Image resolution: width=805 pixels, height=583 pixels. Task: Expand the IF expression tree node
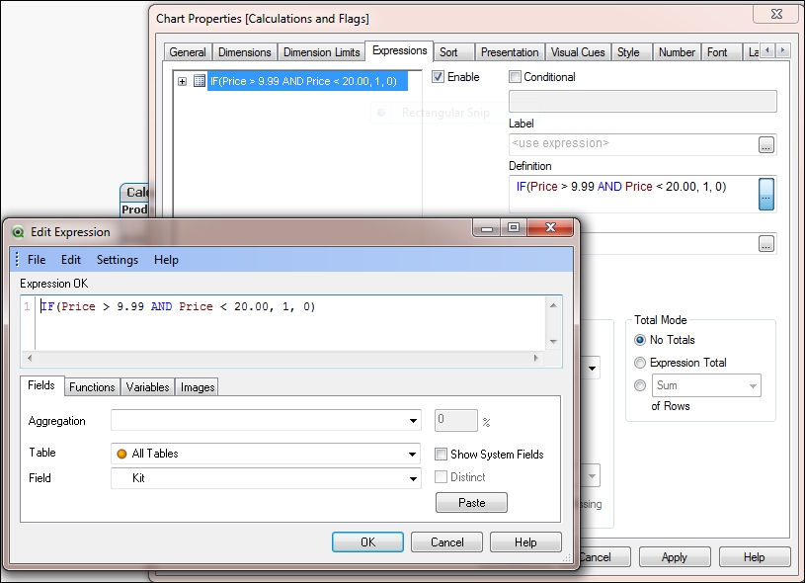pos(183,81)
